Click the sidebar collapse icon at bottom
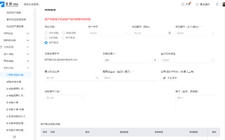This screenshot has height=140, width=225. click(x=14, y=137)
